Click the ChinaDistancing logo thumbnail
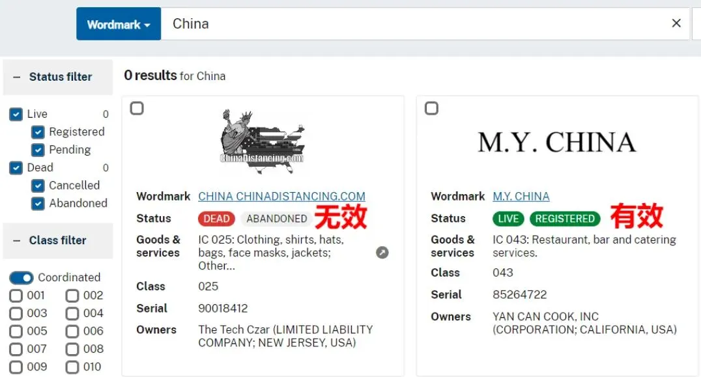This screenshot has height=377, width=701. (x=263, y=141)
